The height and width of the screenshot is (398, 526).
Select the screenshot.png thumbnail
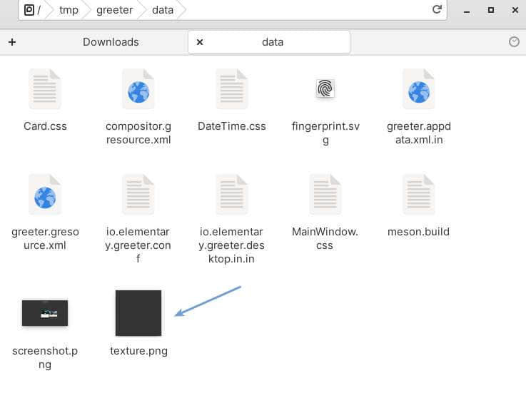[45, 313]
